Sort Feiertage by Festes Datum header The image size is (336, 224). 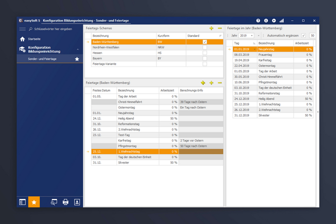click(104, 90)
